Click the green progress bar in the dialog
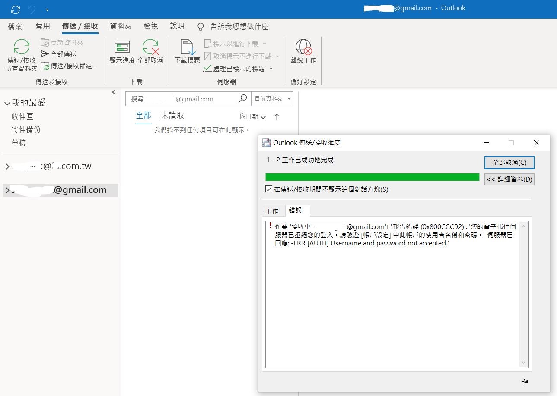 pyautogui.click(x=372, y=177)
